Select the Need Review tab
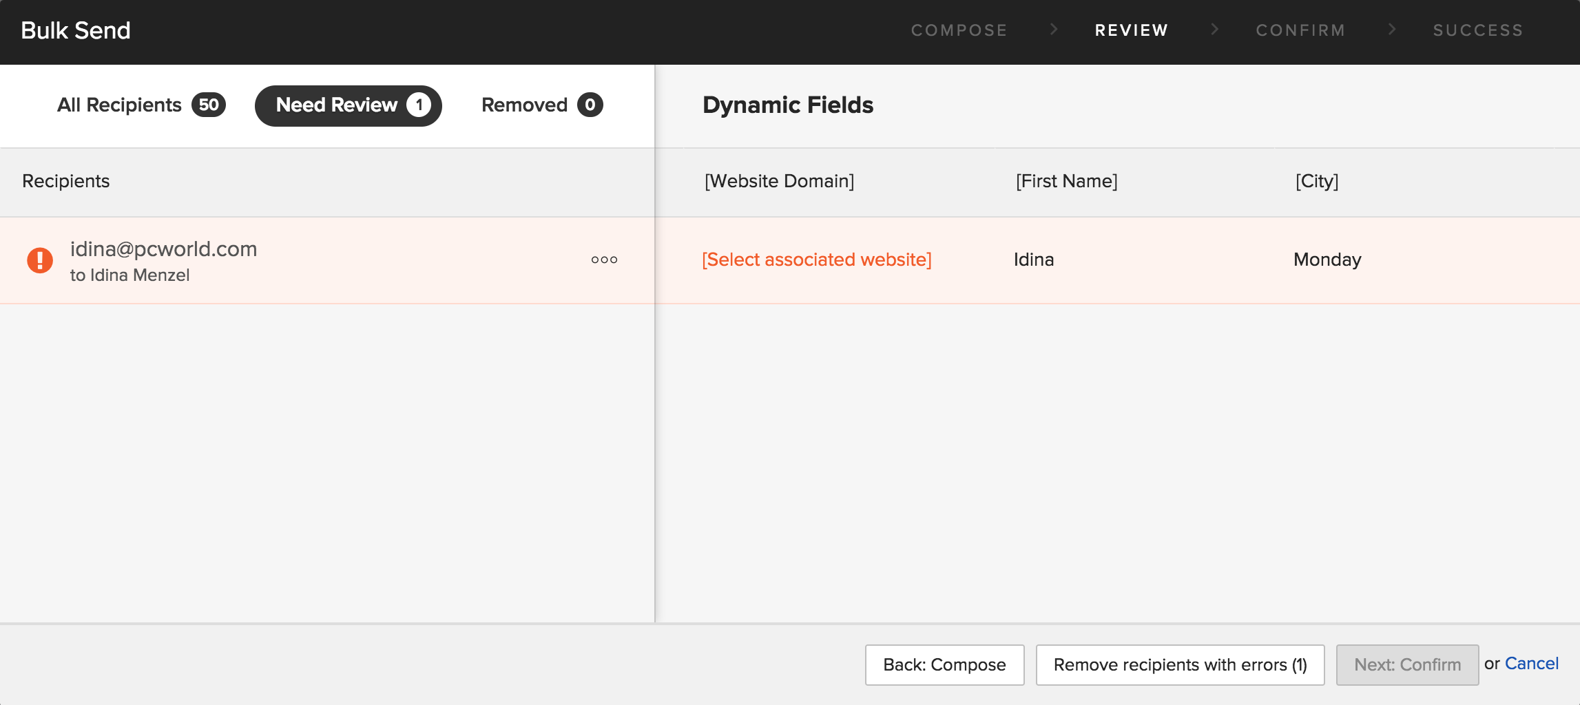The image size is (1580, 705). [349, 105]
